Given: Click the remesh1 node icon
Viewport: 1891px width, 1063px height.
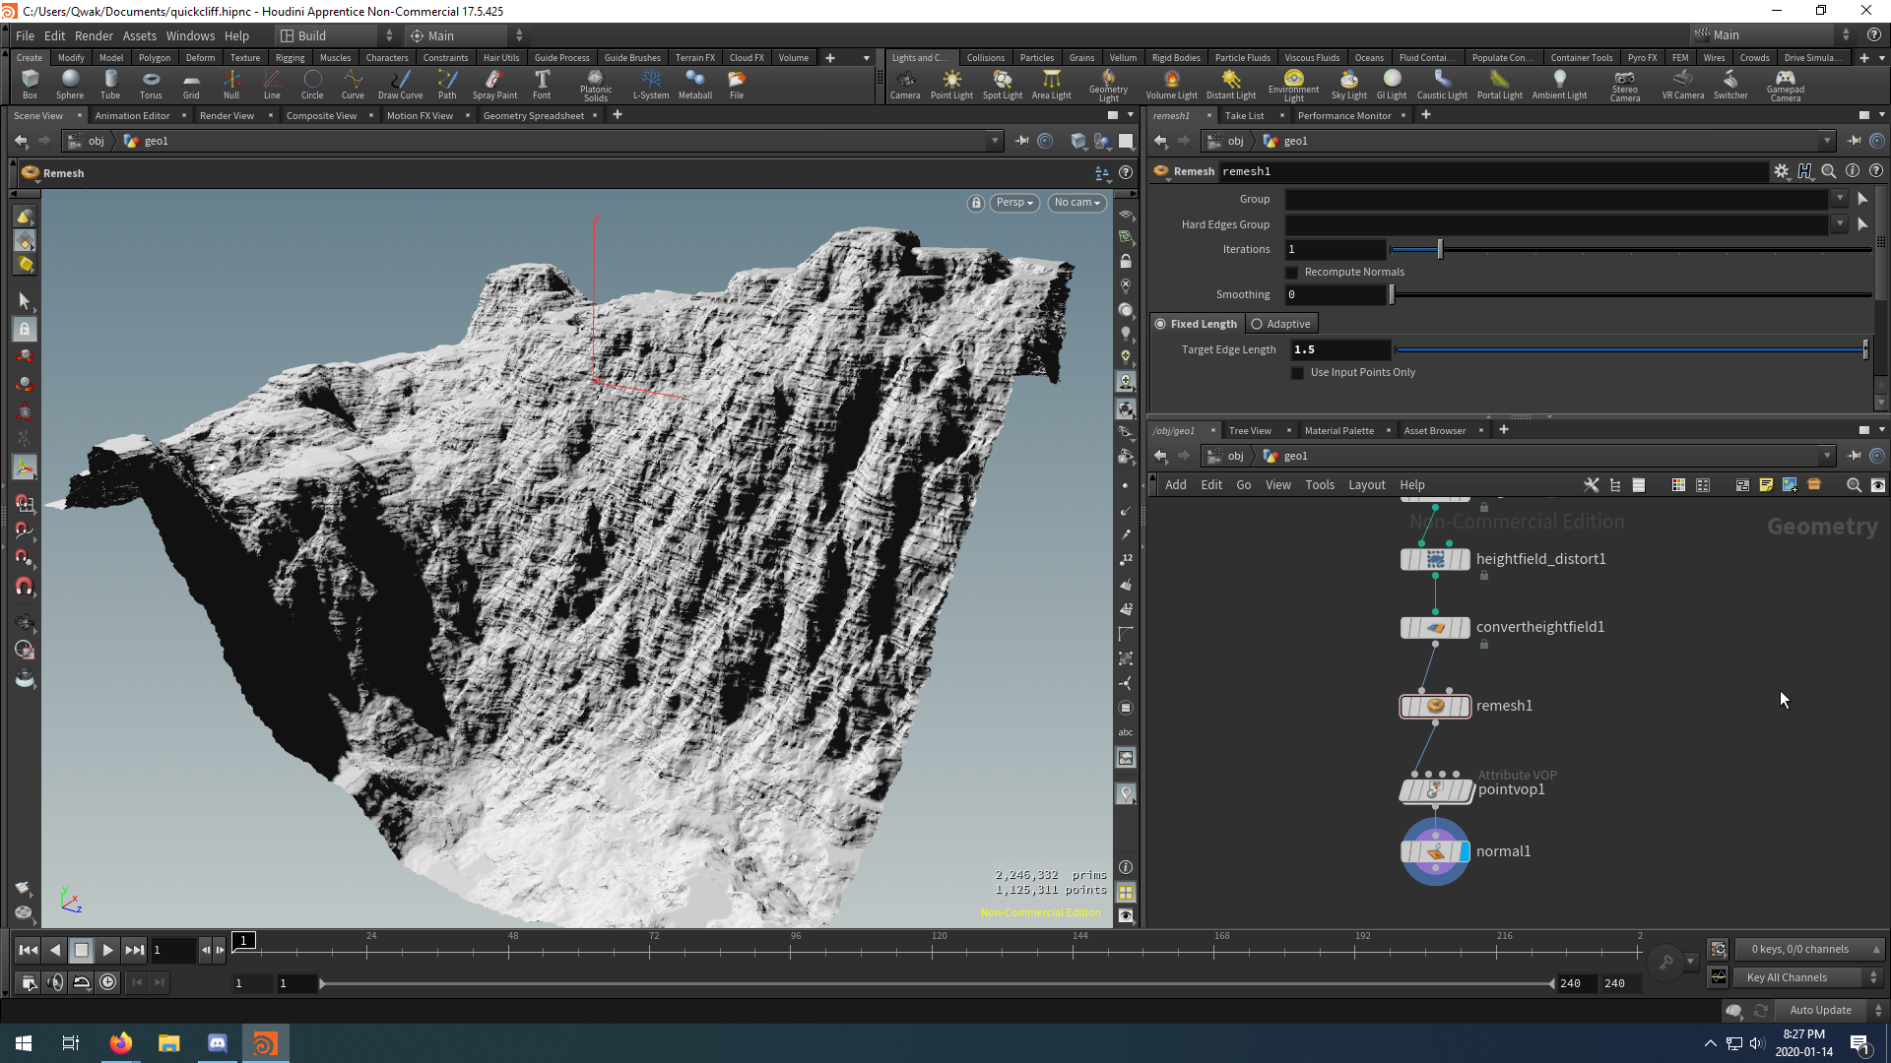Looking at the screenshot, I should (1435, 706).
